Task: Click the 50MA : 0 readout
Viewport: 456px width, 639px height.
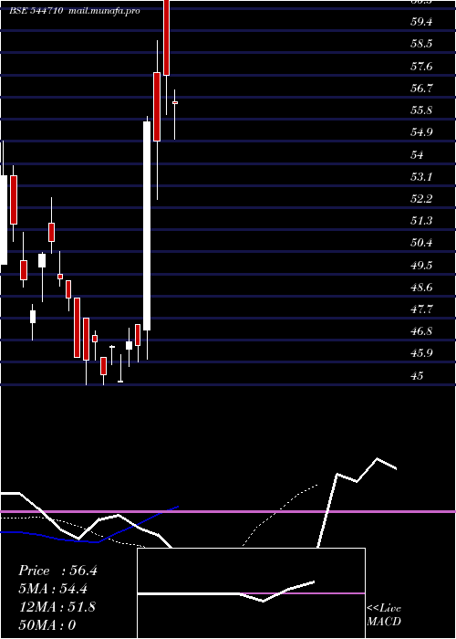Action: (x=47, y=624)
